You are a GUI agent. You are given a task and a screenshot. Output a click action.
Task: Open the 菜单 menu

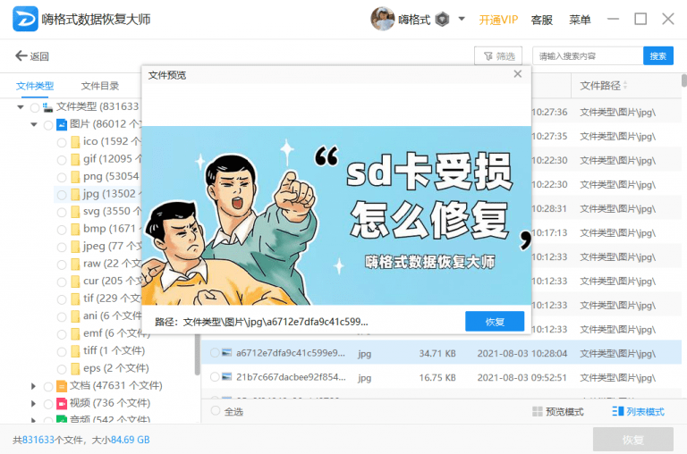point(580,20)
